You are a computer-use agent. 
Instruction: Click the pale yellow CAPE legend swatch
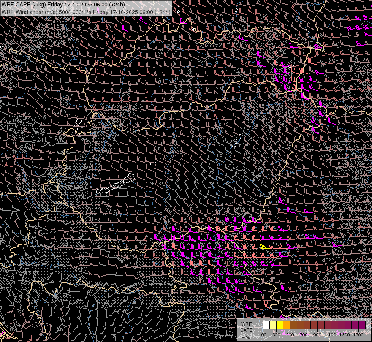273,325
